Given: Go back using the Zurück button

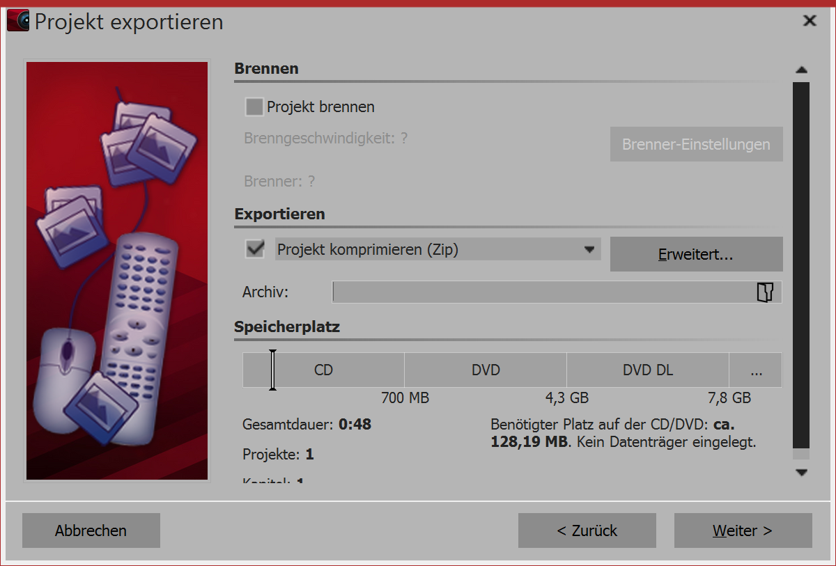Looking at the screenshot, I should click(x=587, y=530).
